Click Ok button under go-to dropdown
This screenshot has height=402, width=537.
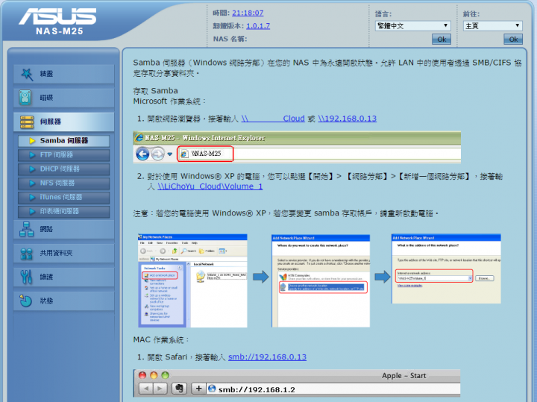point(513,40)
